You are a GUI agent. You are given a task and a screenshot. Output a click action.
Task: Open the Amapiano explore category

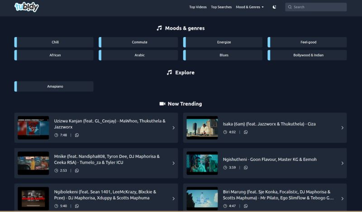coord(55,86)
